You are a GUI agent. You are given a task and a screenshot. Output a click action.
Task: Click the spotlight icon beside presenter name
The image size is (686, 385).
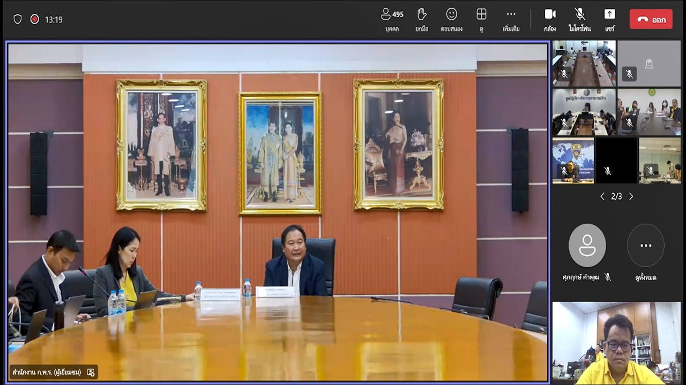91,372
